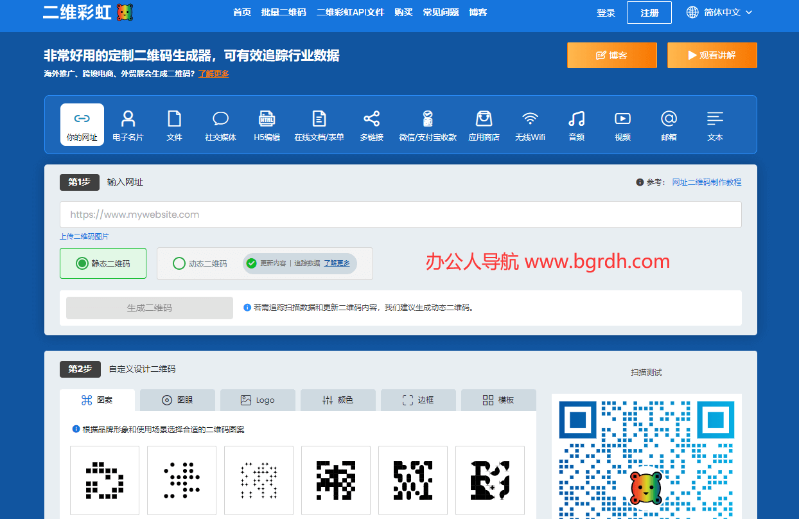The height and width of the screenshot is (519, 799).
Task: Choose the 音频 audio icon
Action: click(576, 125)
